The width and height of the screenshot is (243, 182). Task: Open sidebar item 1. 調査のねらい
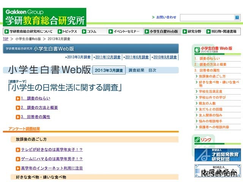click(x=207, y=58)
